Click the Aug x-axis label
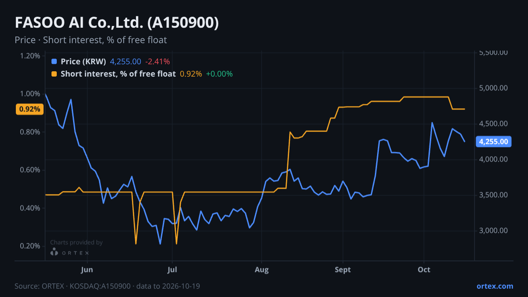Screen dimensions: 528x297 tap(262, 270)
